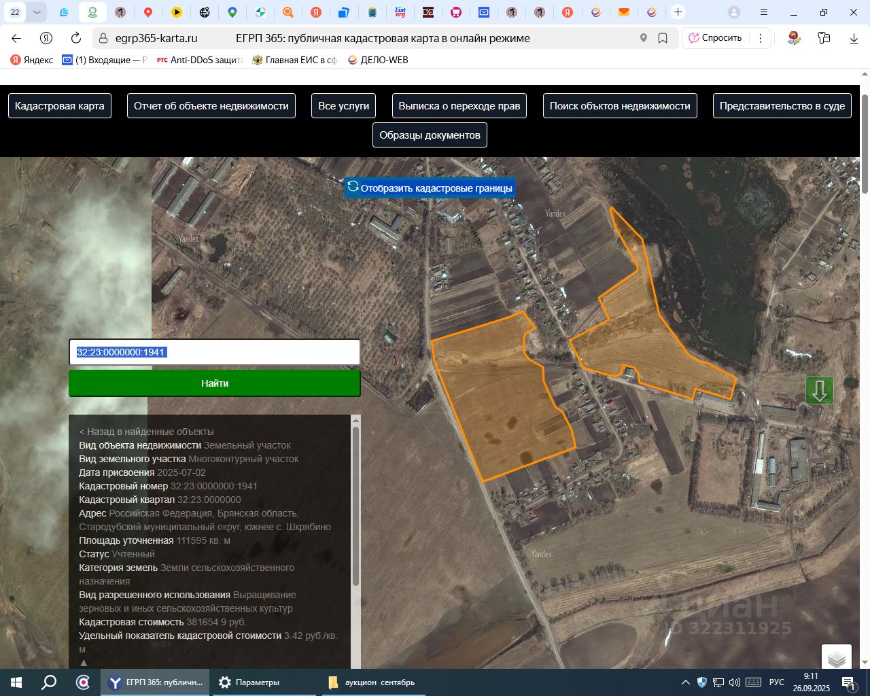Open the browser hamburger main menu
This screenshot has height=696, width=870.
pyautogui.click(x=764, y=12)
